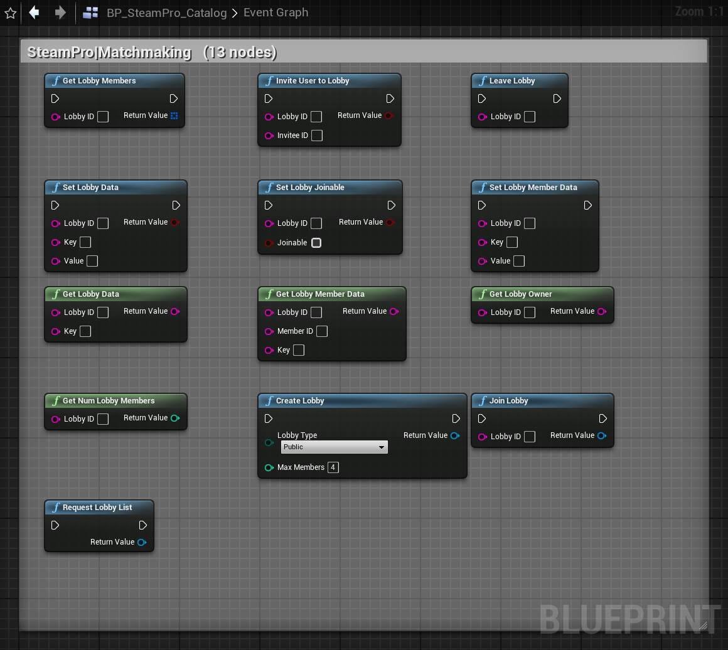Click Return Value pin on Set Lobby Data
728x650 pixels.
175,222
